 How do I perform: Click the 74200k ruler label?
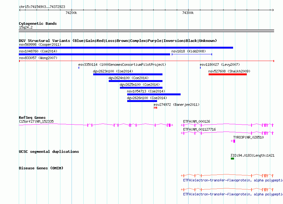coord(71,13)
